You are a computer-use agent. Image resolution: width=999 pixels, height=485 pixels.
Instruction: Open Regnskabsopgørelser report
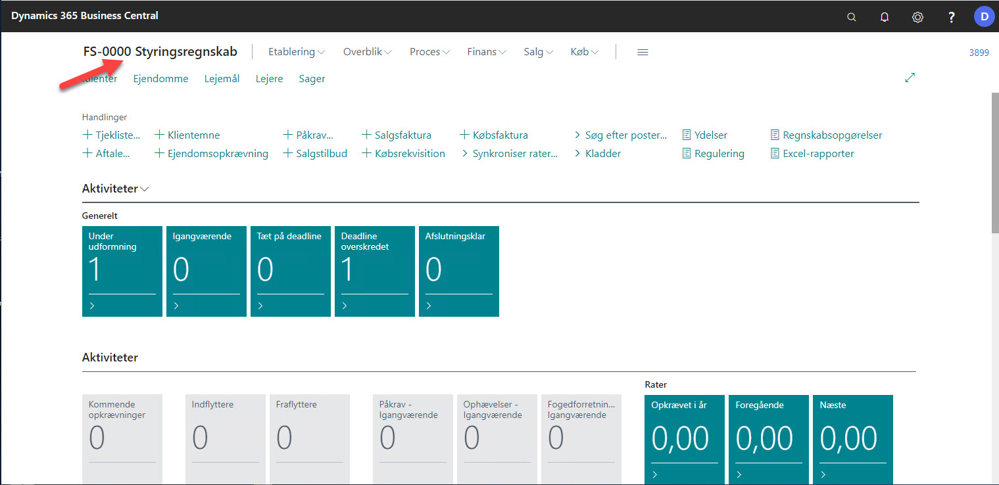[827, 135]
